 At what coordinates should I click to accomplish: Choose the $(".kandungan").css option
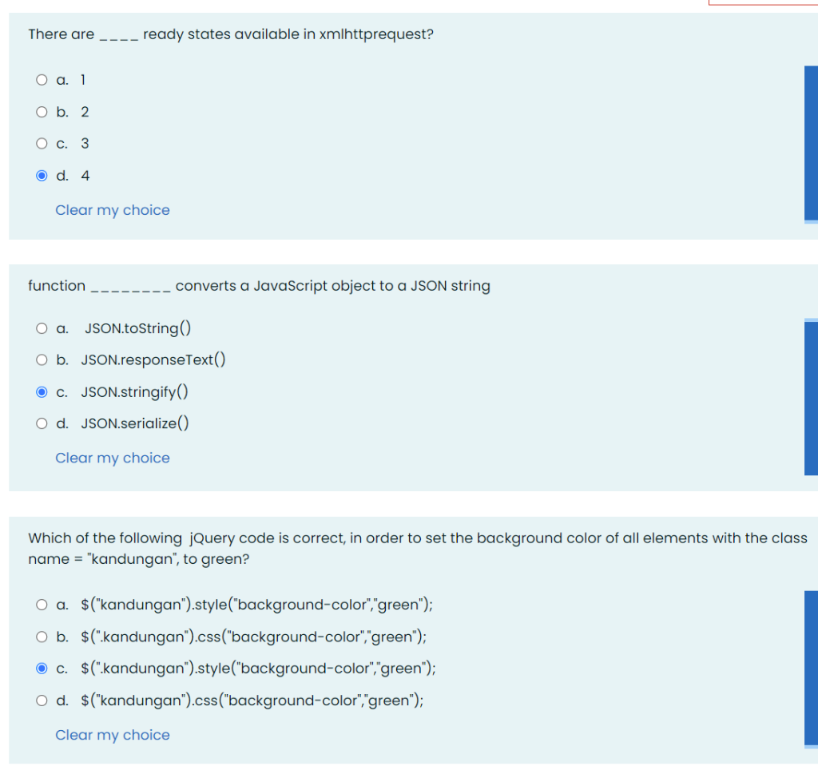(x=41, y=637)
